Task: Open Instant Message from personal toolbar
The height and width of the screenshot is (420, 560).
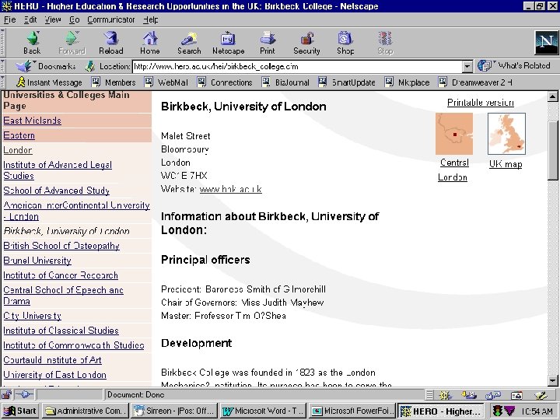Action: [x=50, y=82]
